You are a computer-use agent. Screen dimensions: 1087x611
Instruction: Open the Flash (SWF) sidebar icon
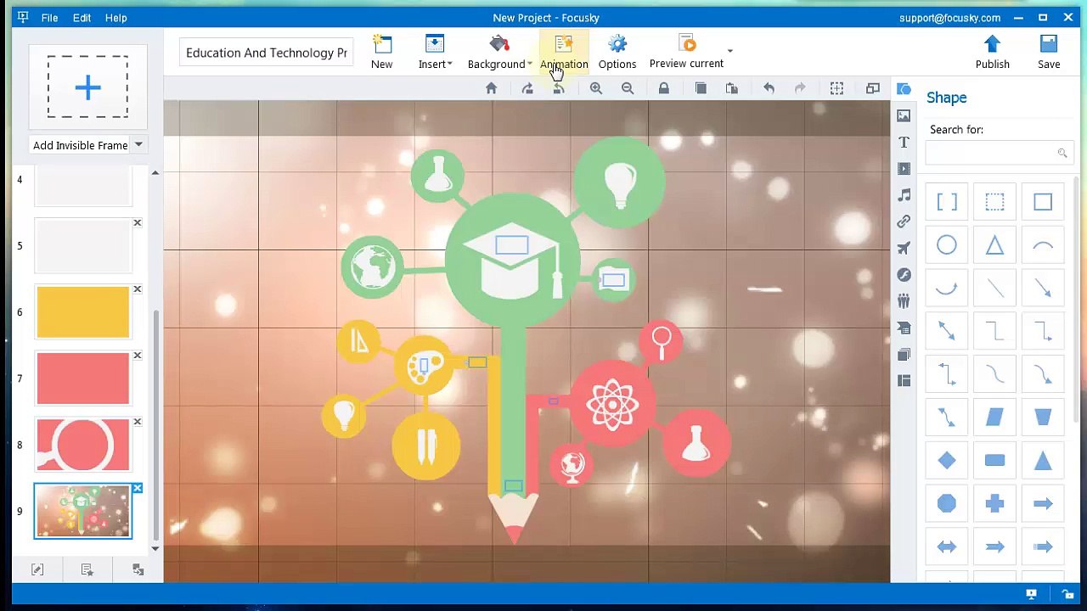tap(904, 275)
